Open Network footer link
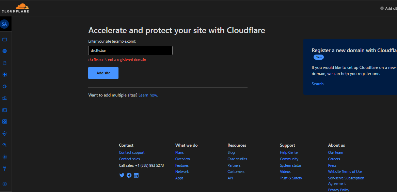The image size is (397, 192). [x=182, y=172]
